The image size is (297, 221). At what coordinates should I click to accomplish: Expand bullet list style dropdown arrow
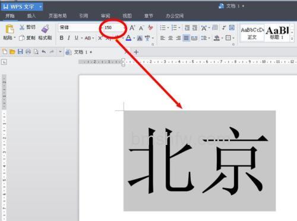coord(168,28)
